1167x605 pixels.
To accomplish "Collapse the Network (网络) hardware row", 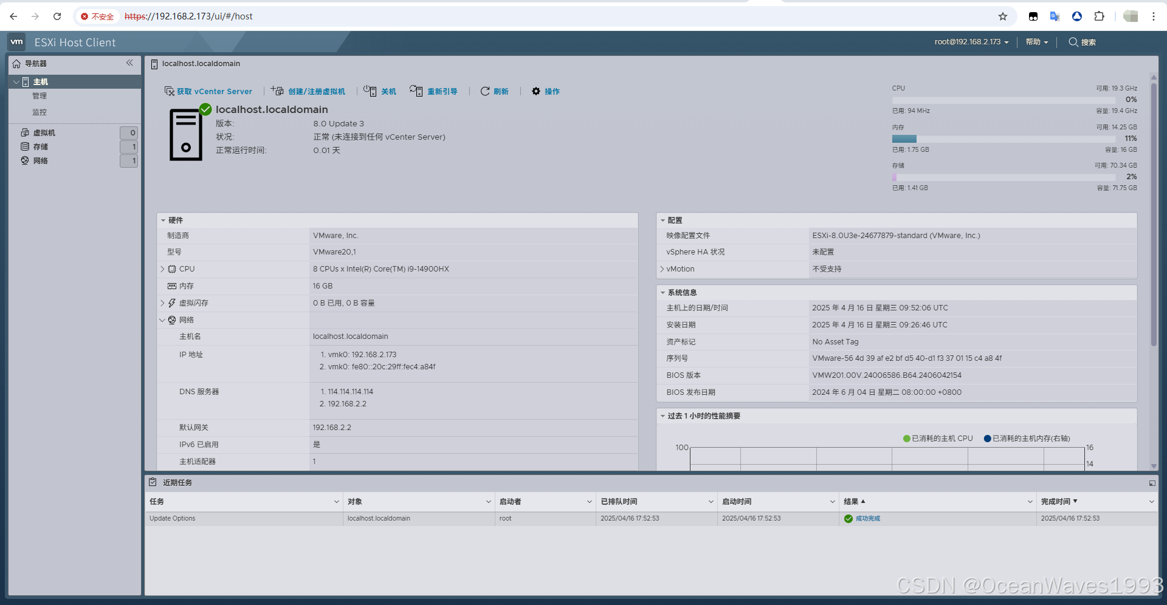I will click(x=162, y=320).
